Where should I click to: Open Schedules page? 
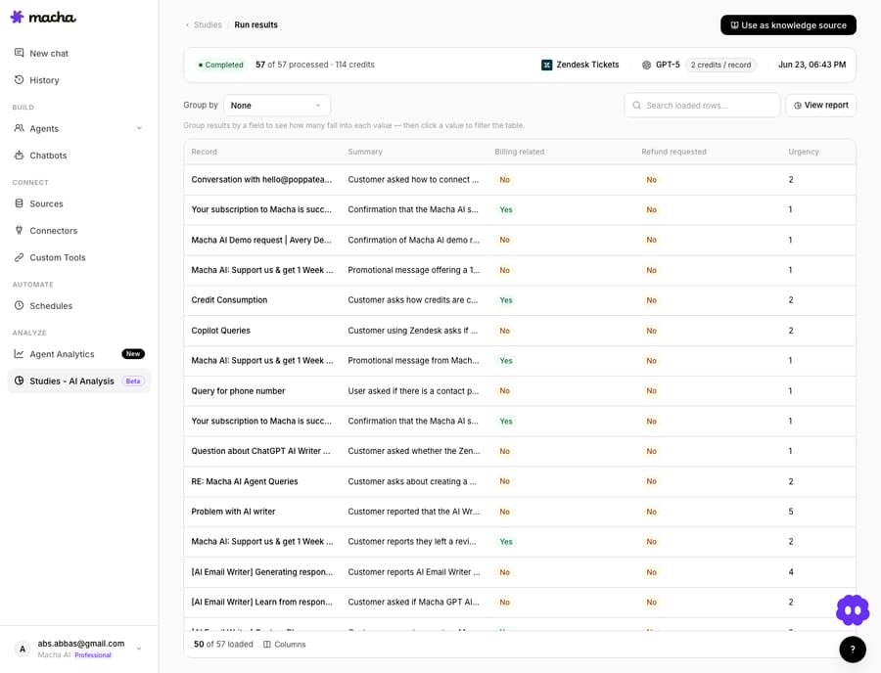[x=51, y=306]
